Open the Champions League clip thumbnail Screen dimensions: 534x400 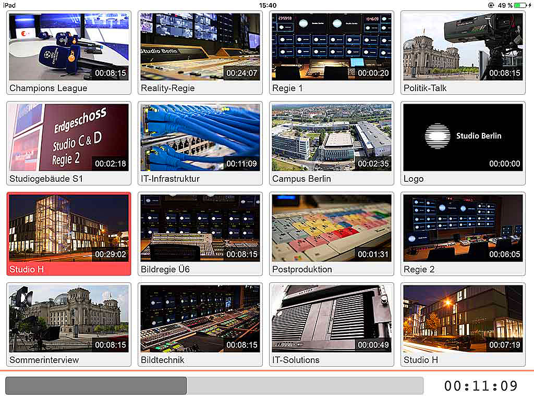[69, 47]
